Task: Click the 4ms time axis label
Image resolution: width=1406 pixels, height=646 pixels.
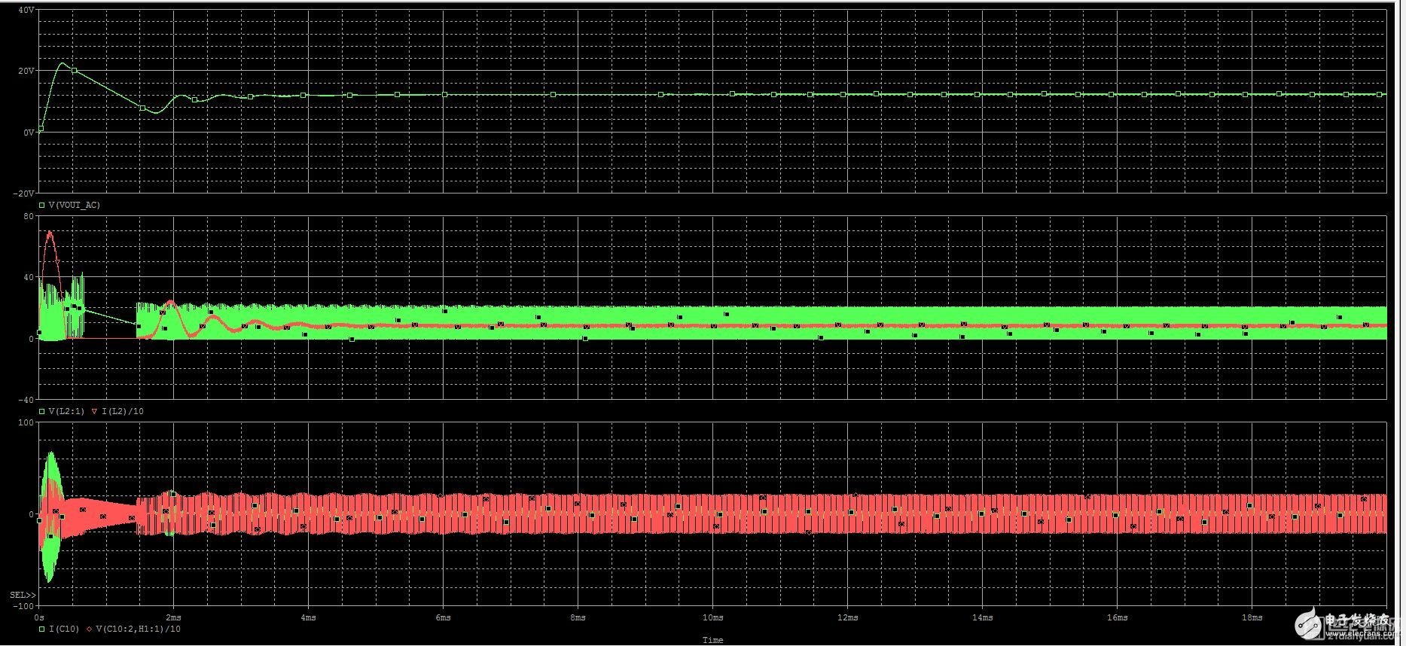Action: [x=308, y=617]
